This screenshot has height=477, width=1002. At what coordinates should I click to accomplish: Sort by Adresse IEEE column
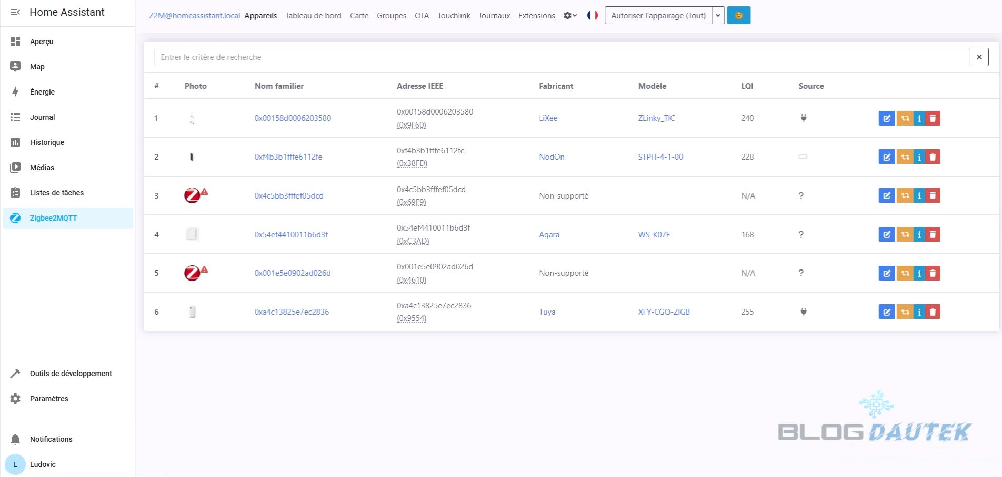tap(420, 86)
